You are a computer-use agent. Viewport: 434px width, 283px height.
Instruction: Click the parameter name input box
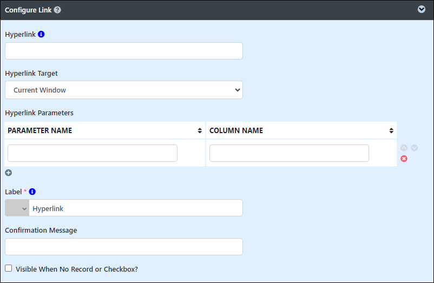pyautogui.click(x=93, y=153)
